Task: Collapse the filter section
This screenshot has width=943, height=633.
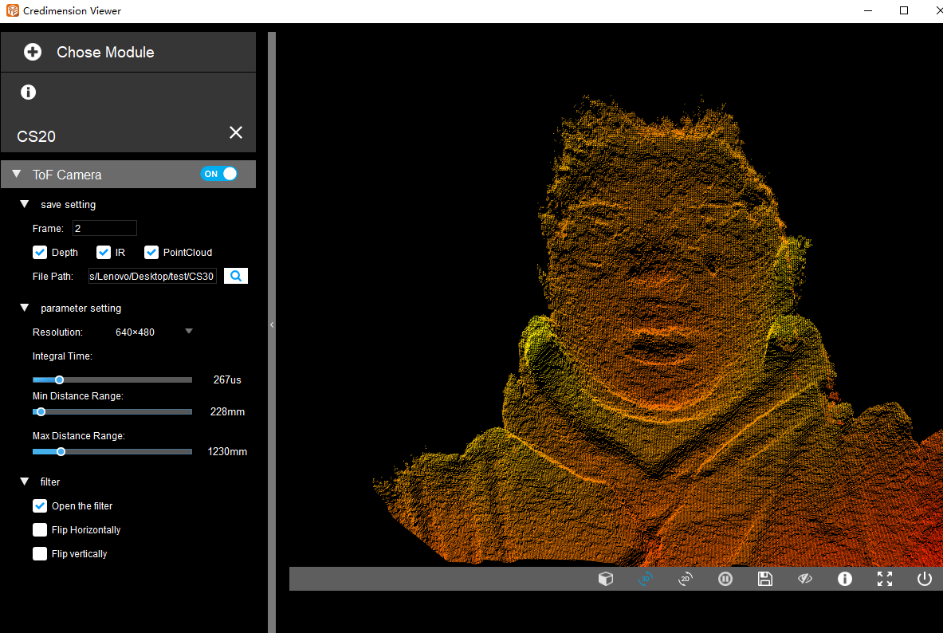Action: coord(25,482)
